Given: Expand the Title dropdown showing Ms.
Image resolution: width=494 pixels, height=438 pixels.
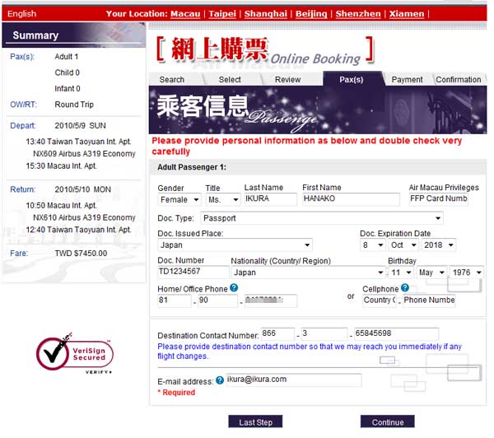Looking at the screenshot, I should point(222,199).
